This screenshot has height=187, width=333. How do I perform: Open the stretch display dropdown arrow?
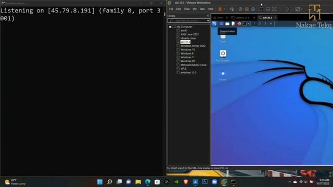pyautogui.click(x=302, y=9)
